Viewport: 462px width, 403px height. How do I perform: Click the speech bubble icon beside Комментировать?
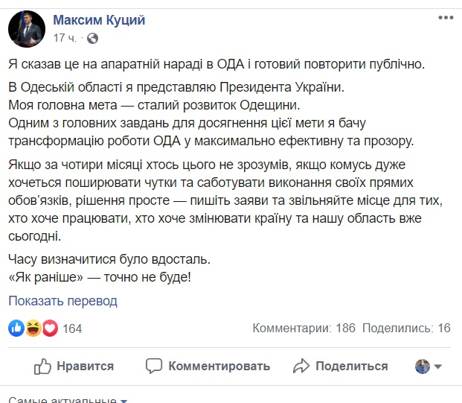click(x=154, y=366)
